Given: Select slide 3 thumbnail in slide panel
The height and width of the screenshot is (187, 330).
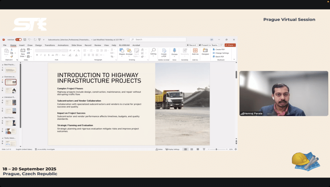Looking at the screenshot, I should 11,90.
